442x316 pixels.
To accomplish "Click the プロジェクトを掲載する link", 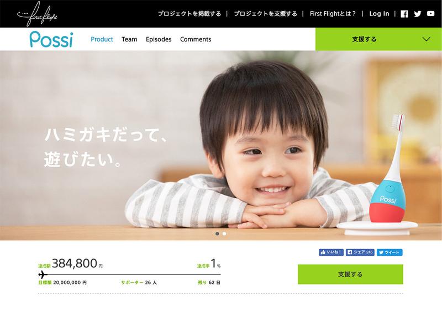I will tap(190, 13).
